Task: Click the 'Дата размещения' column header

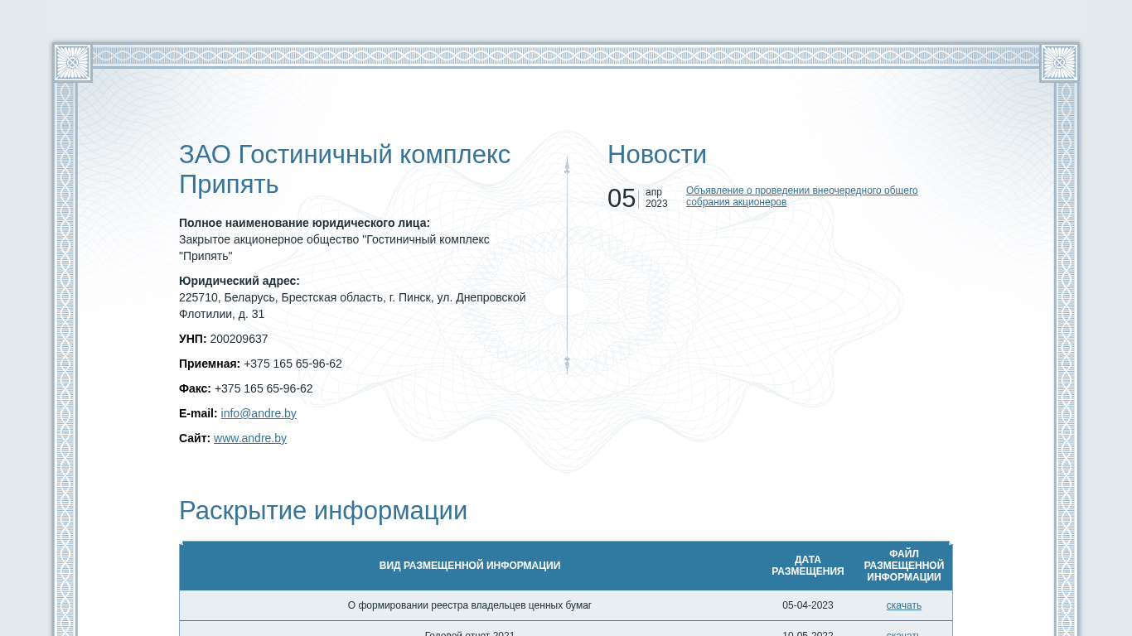Action: tap(807, 566)
